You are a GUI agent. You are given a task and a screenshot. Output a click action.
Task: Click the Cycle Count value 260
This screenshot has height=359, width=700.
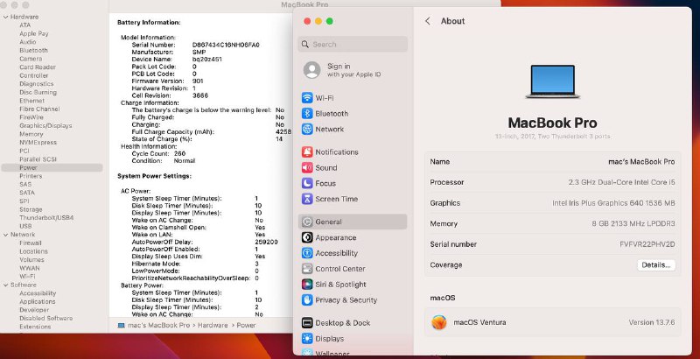point(180,153)
